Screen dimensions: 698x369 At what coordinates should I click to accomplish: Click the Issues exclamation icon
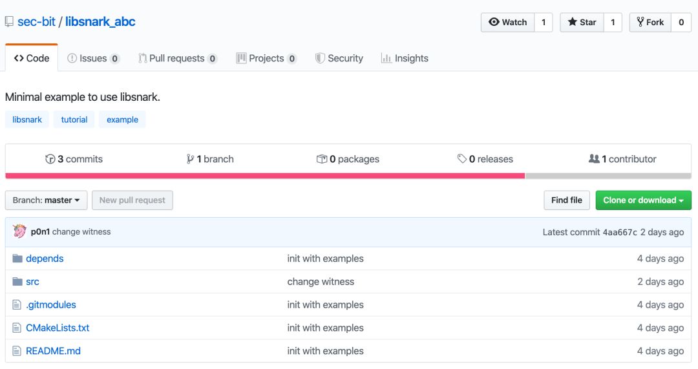[72, 58]
